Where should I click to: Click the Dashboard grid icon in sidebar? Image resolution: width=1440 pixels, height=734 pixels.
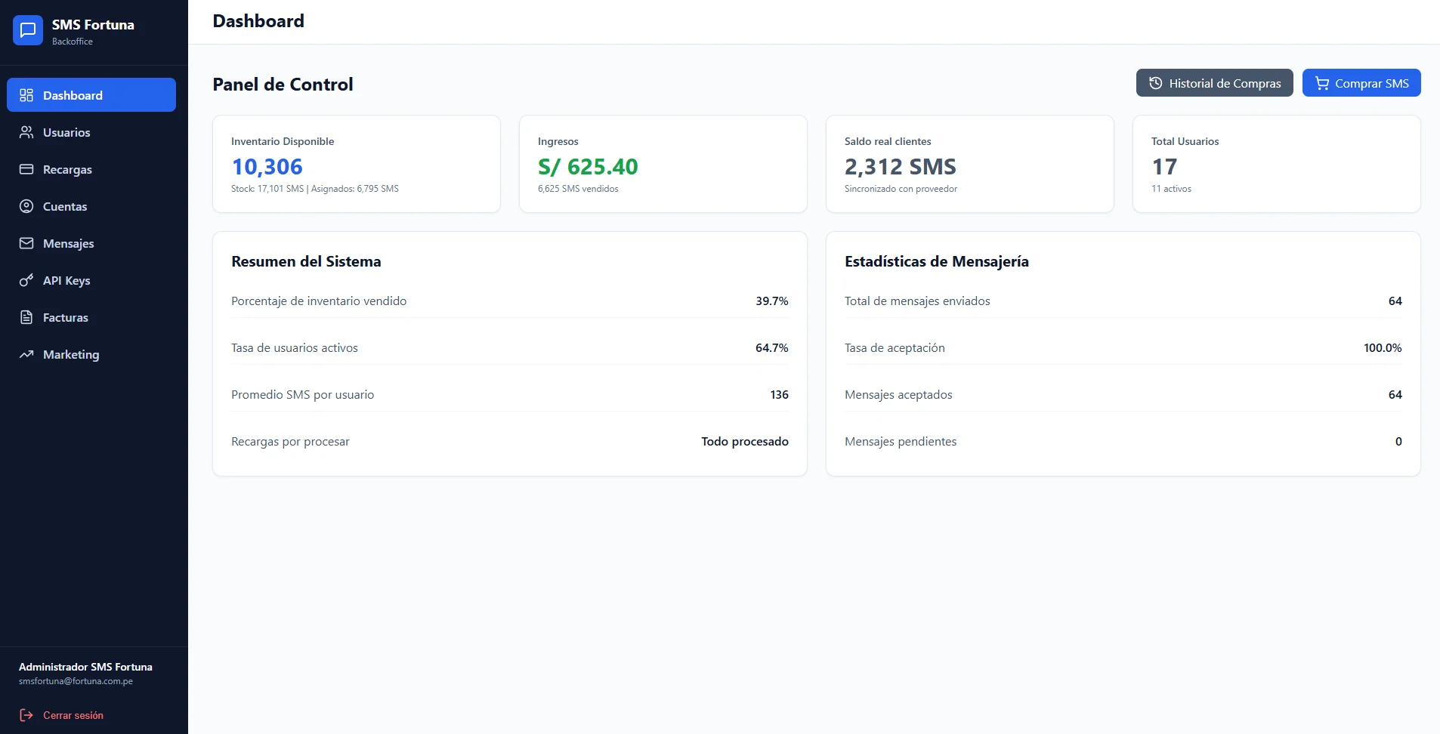coord(26,95)
